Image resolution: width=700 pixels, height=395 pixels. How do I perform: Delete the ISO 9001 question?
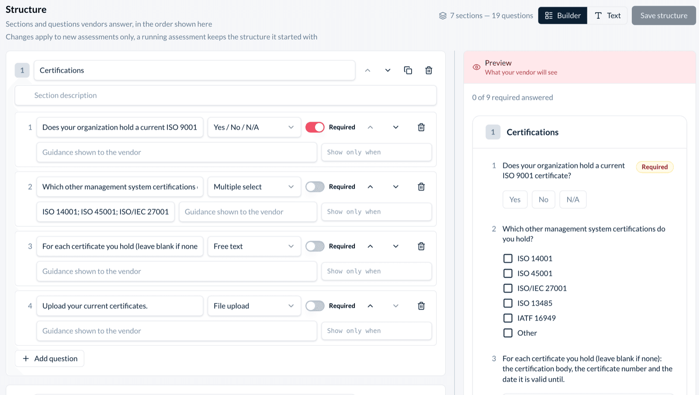[x=421, y=127]
